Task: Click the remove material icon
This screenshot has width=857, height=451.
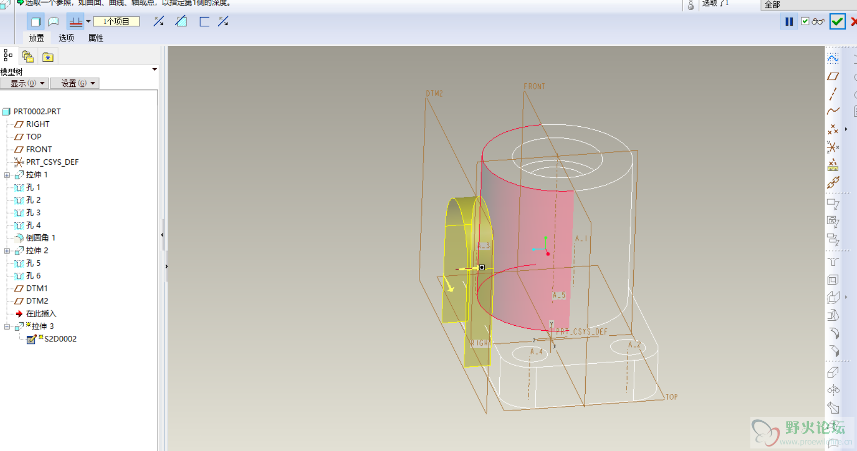Action: 181,22
